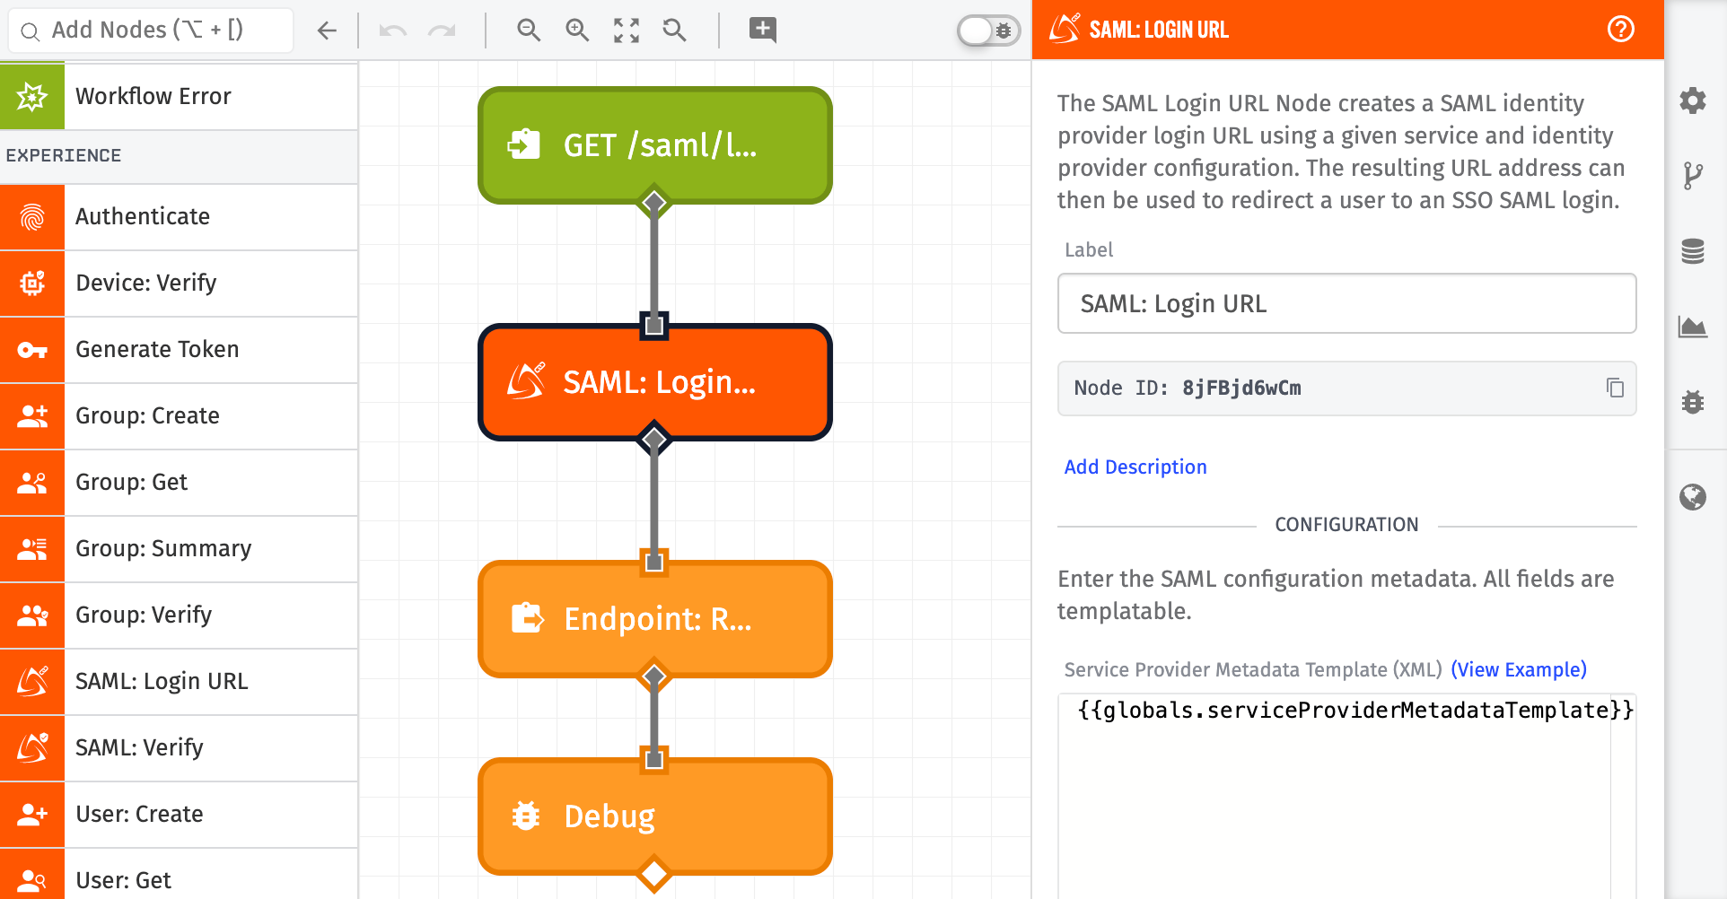Select the Device: Verify palette node
This screenshot has height=899, width=1727.
point(179,283)
